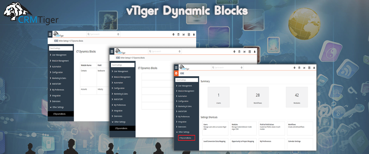The width and height of the screenshot is (369, 154).
Task: Open reports chart icon in back window
Action: pos(183,34)
